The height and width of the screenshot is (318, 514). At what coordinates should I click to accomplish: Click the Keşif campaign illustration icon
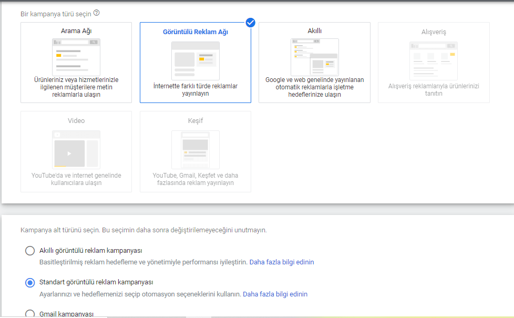coord(195,150)
